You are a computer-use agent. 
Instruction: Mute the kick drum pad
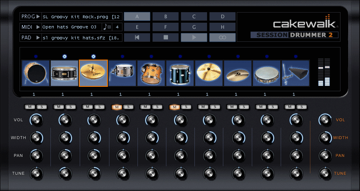click(x=30, y=107)
